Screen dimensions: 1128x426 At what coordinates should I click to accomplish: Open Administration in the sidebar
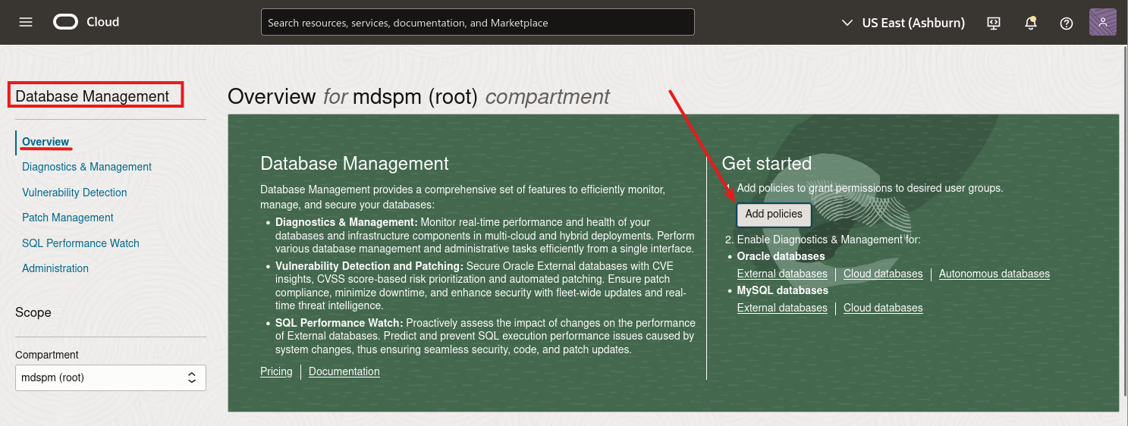55,268
